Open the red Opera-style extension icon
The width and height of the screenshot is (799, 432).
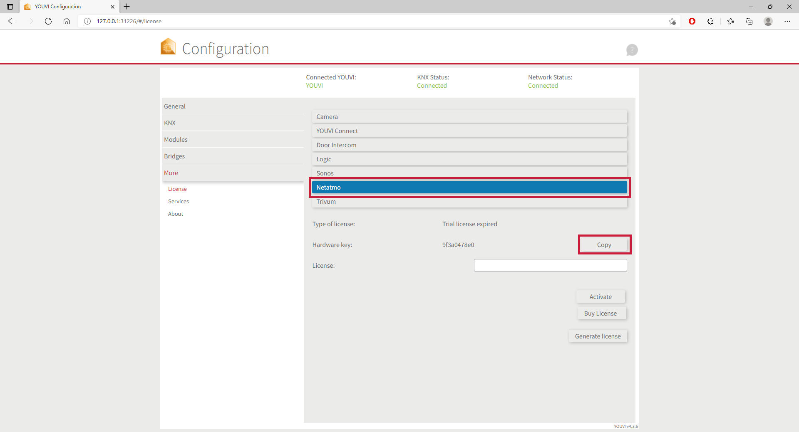(692, 21)
